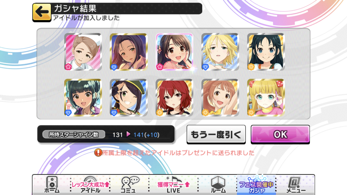Click the 所持スターシャイン数 counter label

pyautogui.click(x=74, y=134)
